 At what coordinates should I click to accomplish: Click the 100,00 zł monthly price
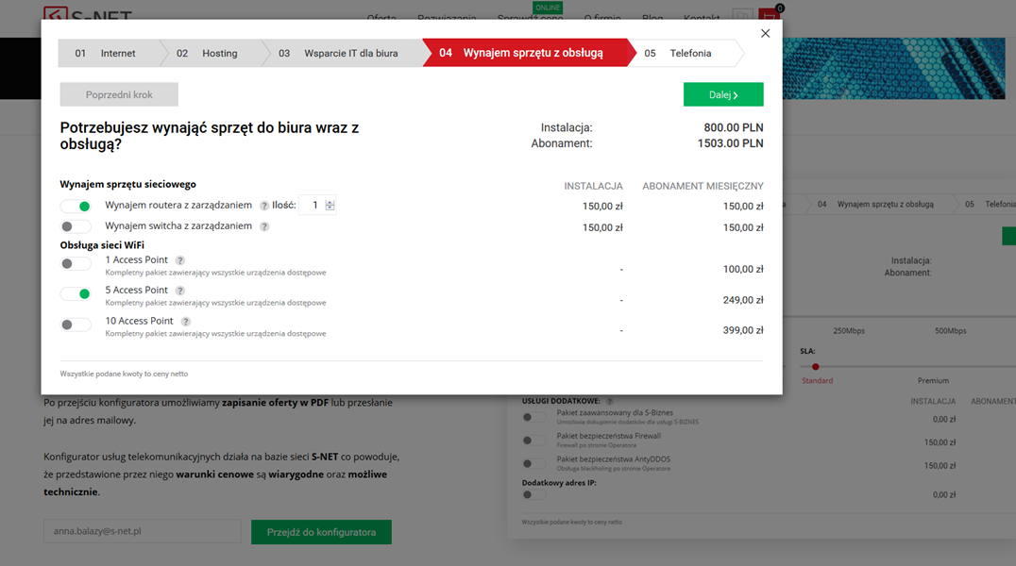(x=743, y=270)
